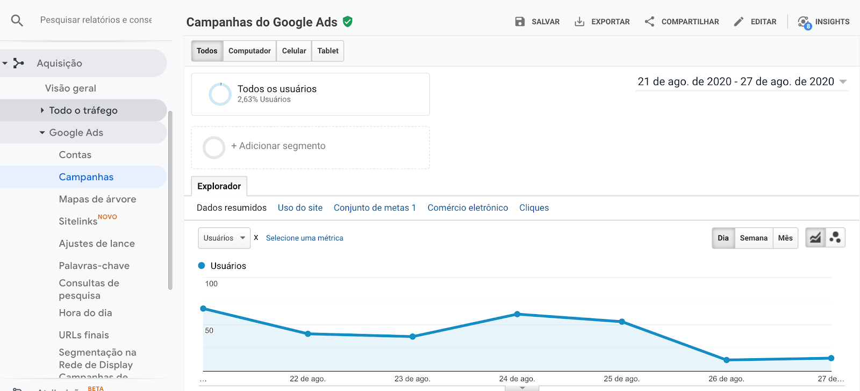Click the Exportar download icon
The height and width of the screenshot is (391, 860).
click(x=579, y=22)
